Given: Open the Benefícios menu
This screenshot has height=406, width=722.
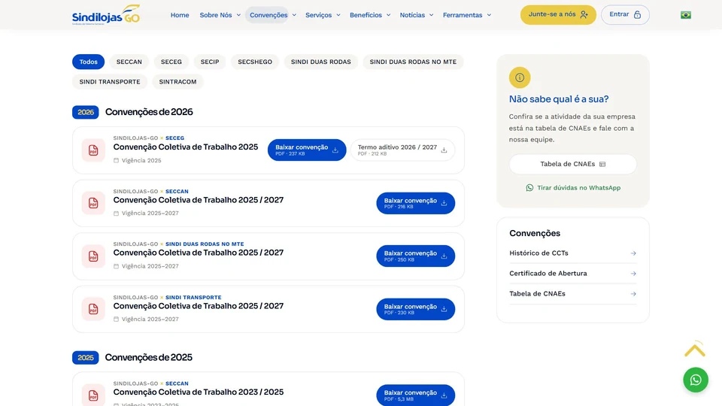Looking at the screenshot, I should [x=366, y=15].
